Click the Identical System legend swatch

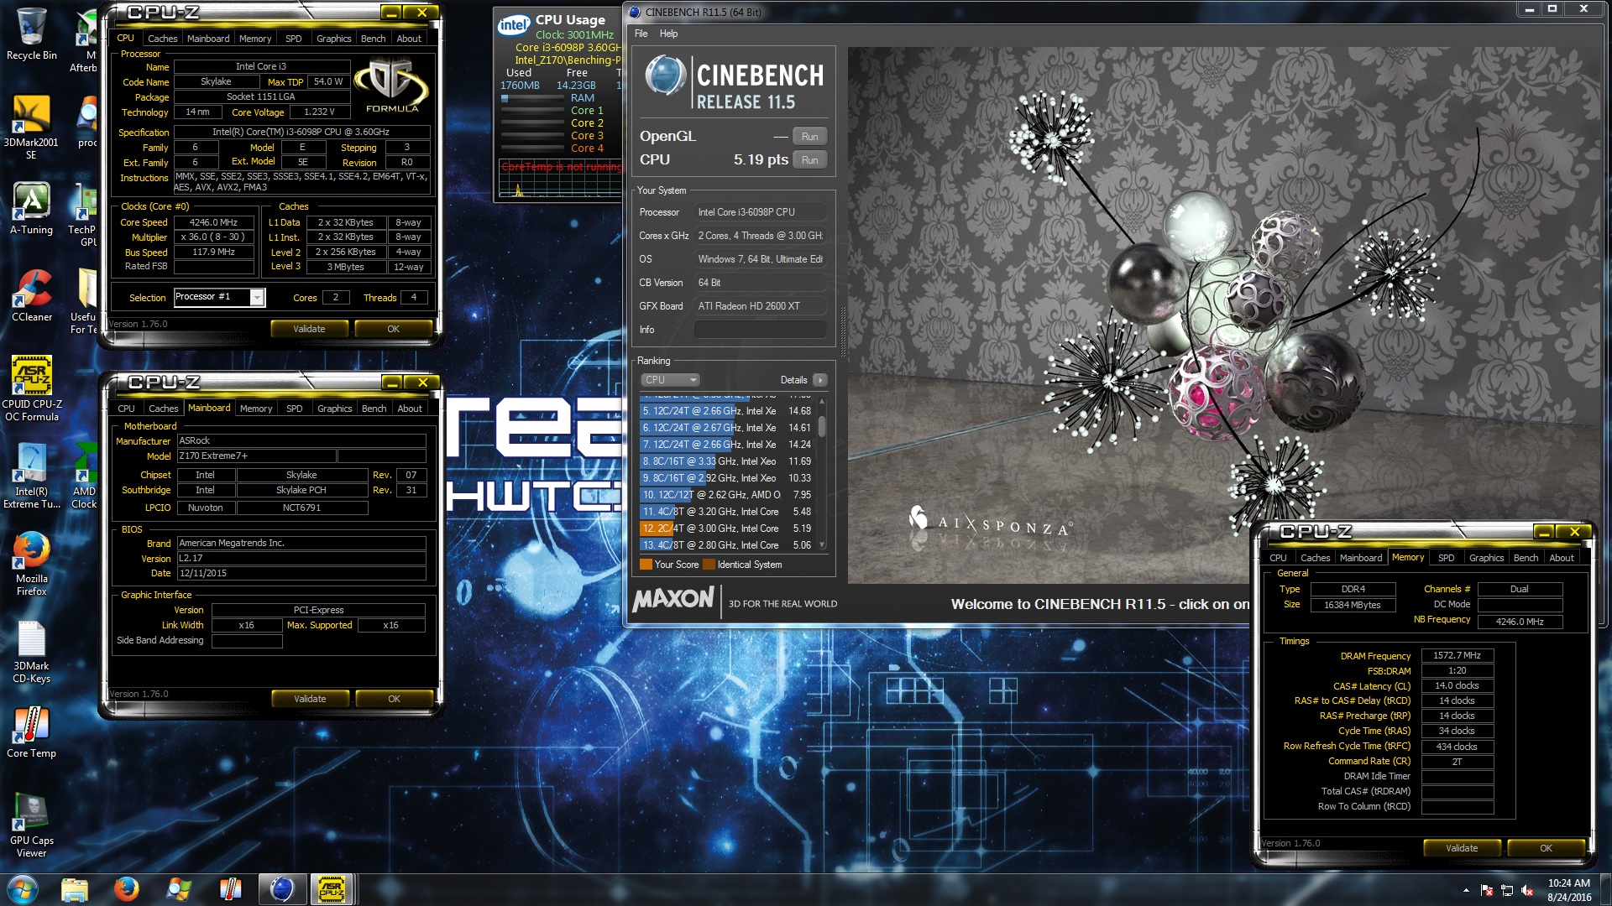click(709, 565)
